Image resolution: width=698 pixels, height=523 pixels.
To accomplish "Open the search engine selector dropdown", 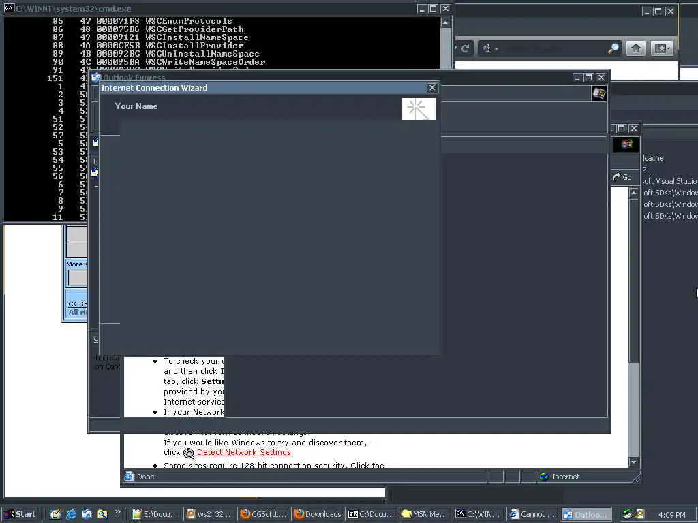I will coord(489,48).
